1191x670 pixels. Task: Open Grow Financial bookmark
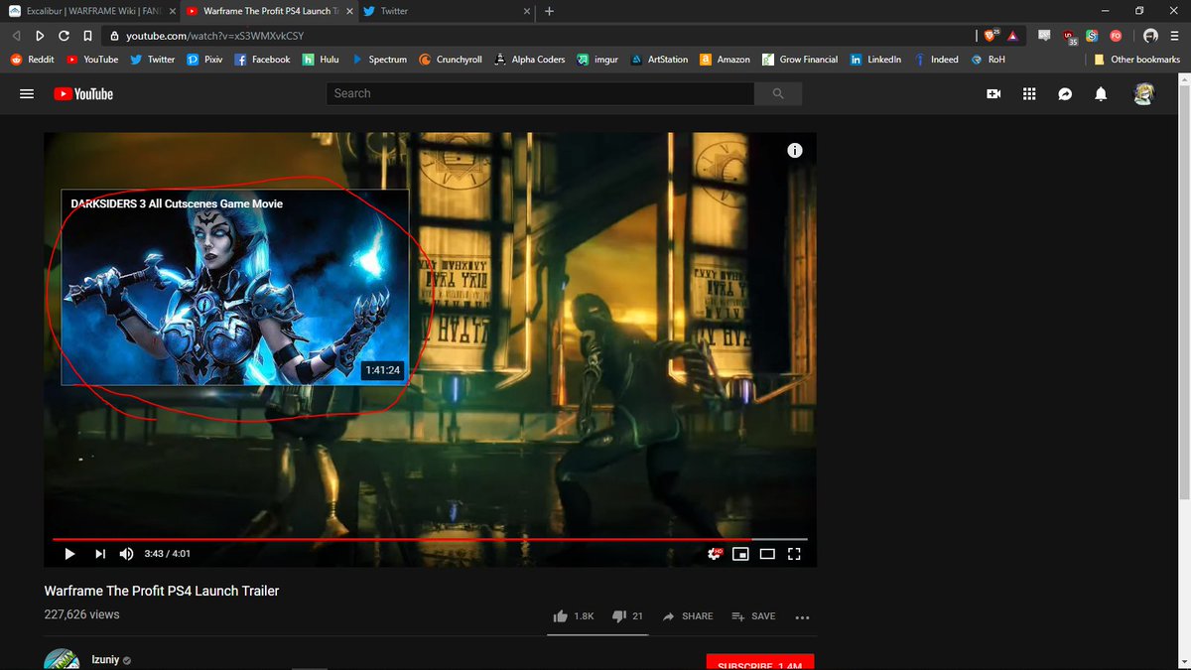(x=800, y=60)
